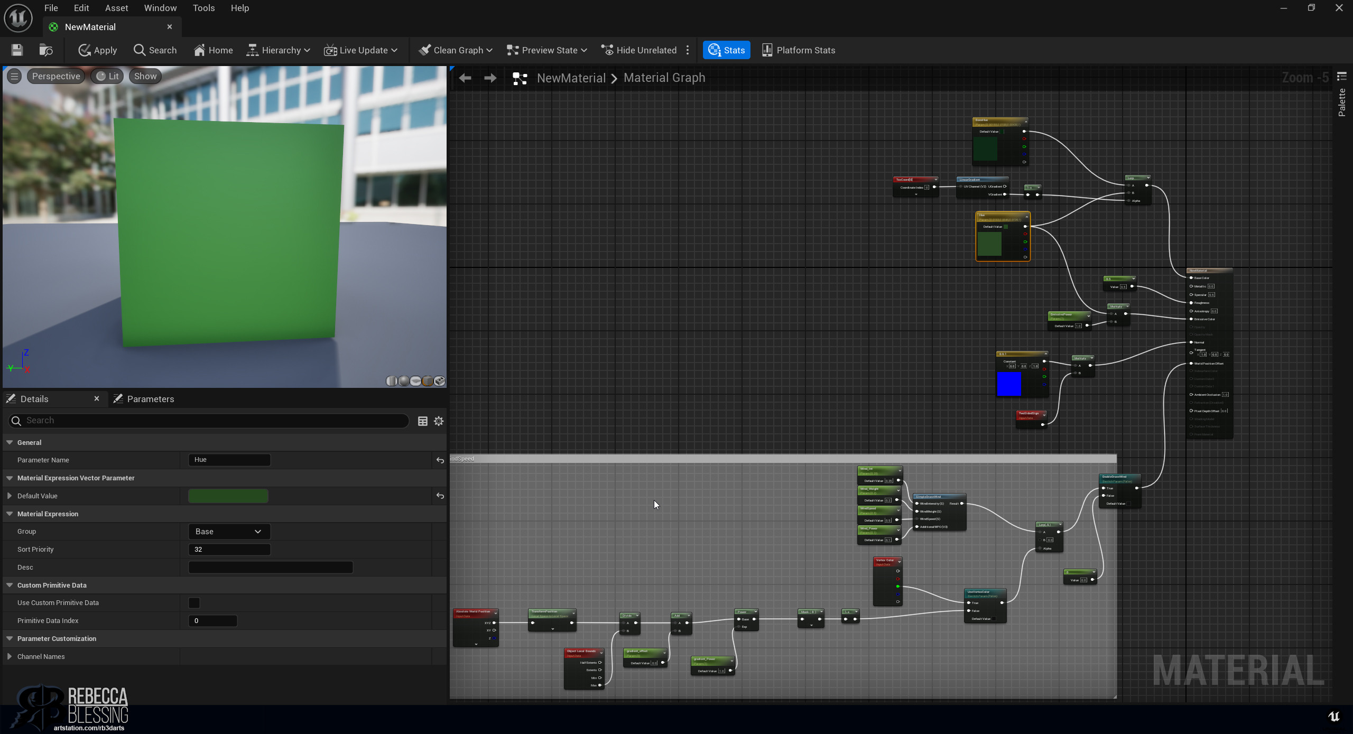Select the sphere preview mesh icon
The image size is (1353, 734).
[404, 381]
